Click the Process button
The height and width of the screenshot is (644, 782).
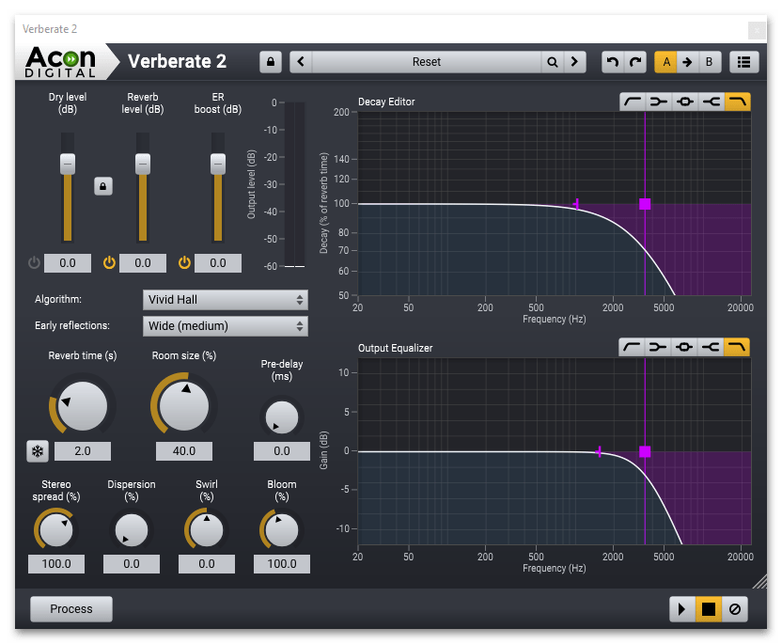(x=71, y=609)
